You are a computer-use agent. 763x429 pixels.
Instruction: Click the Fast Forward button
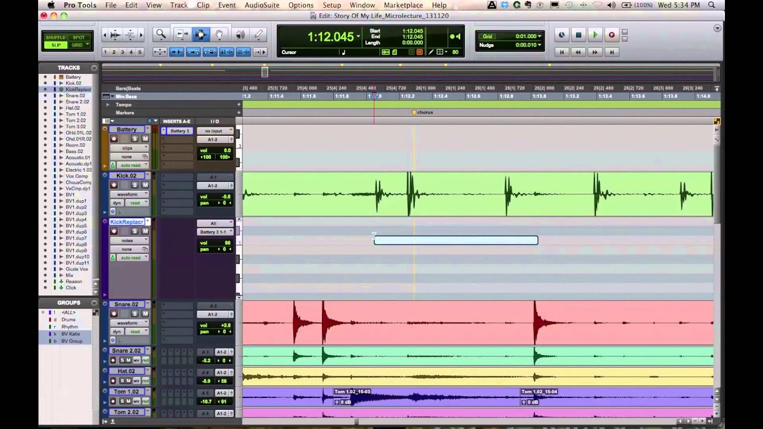click(594, 52)
